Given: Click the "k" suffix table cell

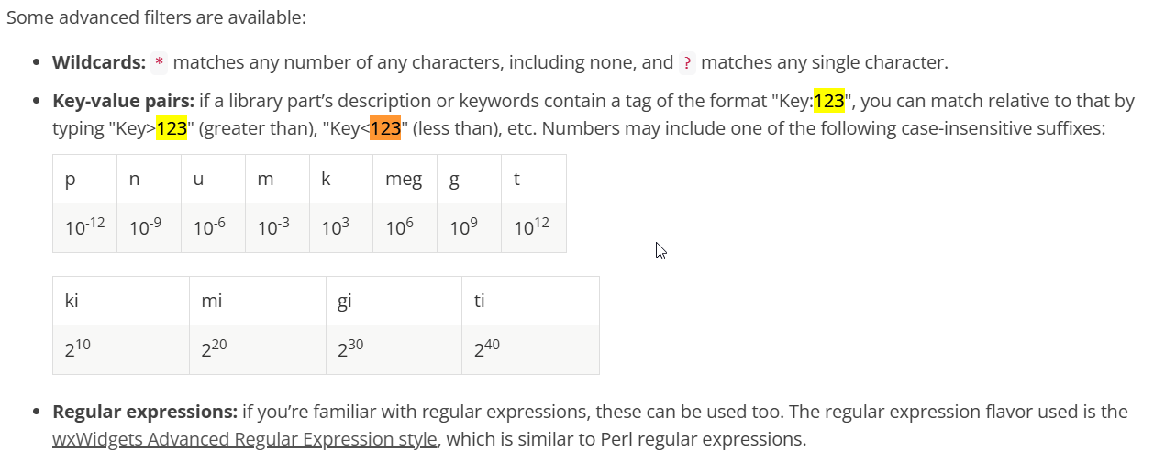Looking at the screenshot, I should (x=340, y=180).
